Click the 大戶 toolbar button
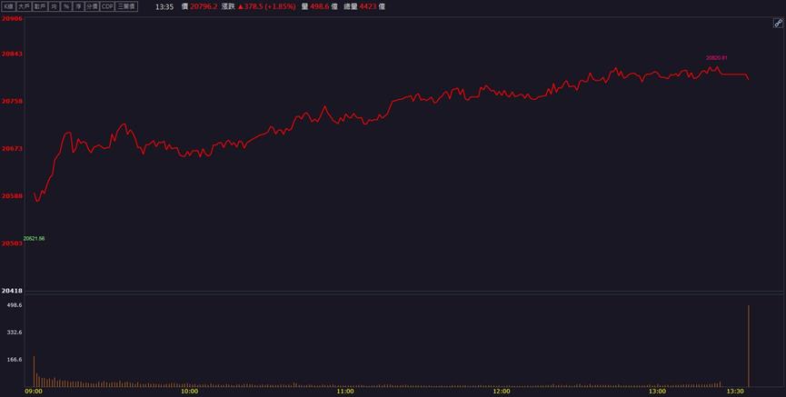The image size is (786, 397). coord(24,6)
